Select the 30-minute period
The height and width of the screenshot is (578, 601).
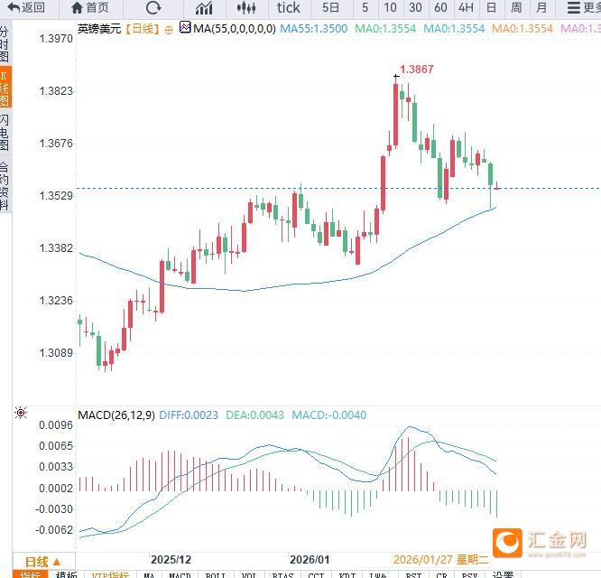pos(415,7)
